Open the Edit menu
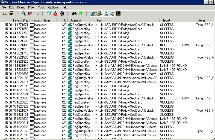Viewport: 215px width, 140px height. pyautogui.click(x=11, y=7)
